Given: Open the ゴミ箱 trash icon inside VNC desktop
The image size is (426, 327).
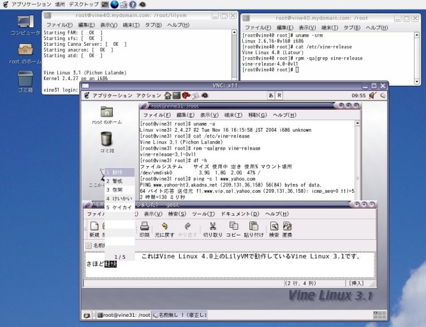Looking at the screenshot, I should (106, 142).
